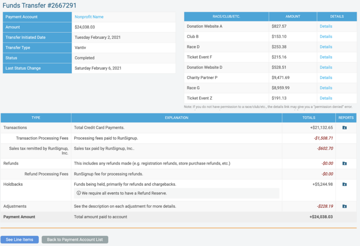Screen dimensions: 360x246
Task: Download the Transactions report
Action: click(x=345, y=128)
